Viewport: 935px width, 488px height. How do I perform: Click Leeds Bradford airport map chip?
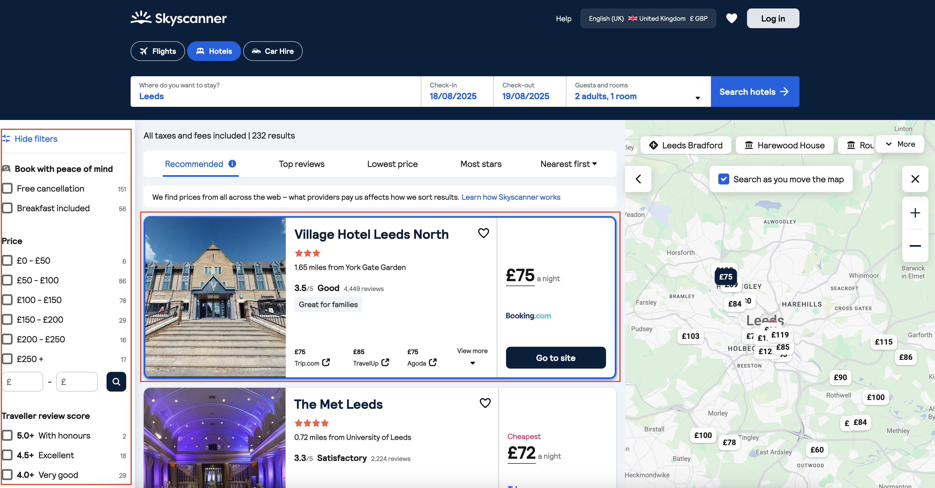pos(686,145)
